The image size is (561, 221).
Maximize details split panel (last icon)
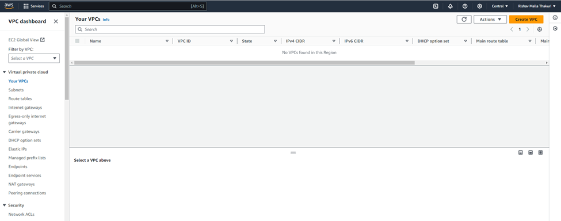point(541,153)
